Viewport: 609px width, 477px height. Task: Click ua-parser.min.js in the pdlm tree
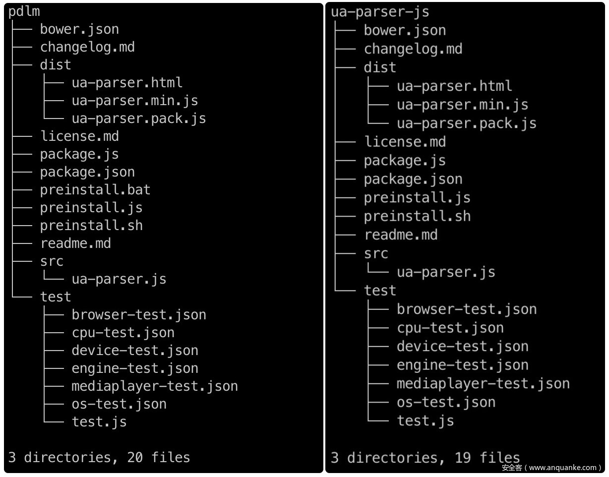tap(135, 101)
